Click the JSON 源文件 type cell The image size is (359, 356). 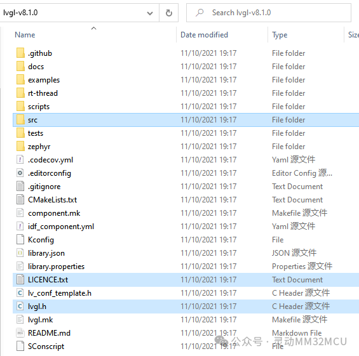click(294, 253)
